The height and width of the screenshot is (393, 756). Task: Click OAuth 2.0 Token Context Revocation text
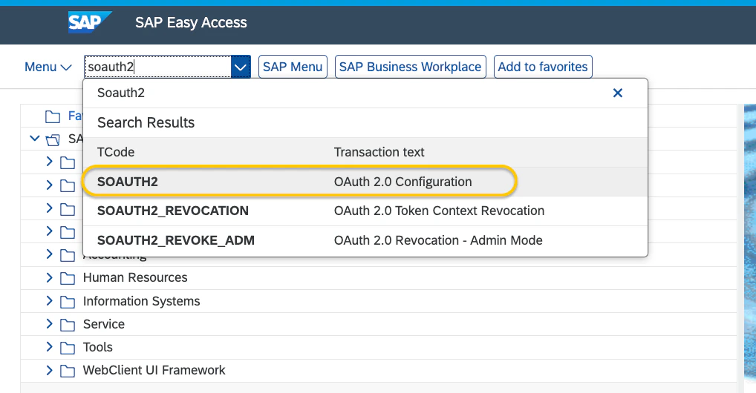pyautogui.click(x=439, y=211)
